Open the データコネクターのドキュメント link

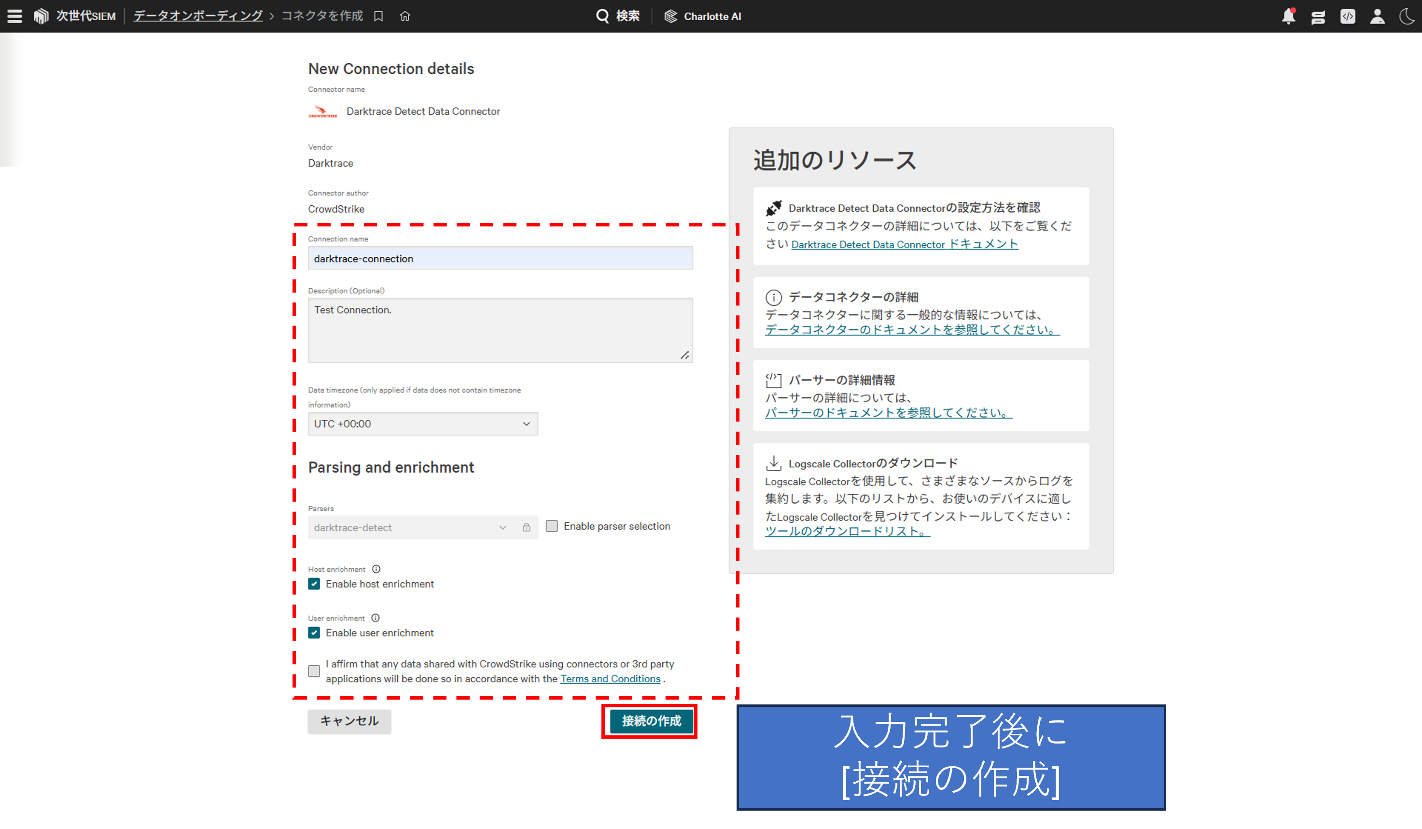click(x=912, y=330)
